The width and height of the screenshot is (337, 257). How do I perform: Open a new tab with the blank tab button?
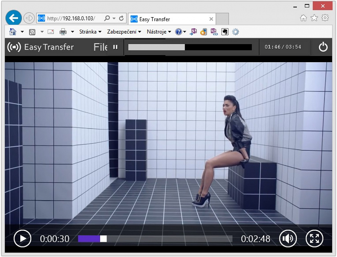click(x=222, y=19)
